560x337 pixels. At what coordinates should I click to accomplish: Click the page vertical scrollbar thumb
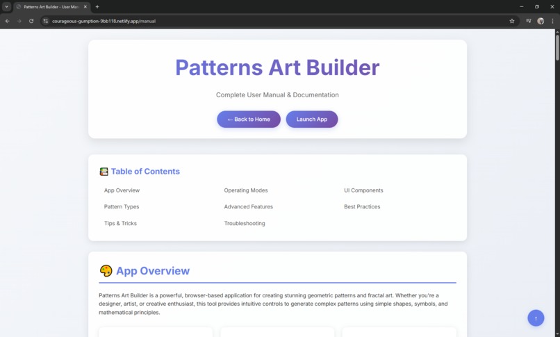tap(557, 47)
